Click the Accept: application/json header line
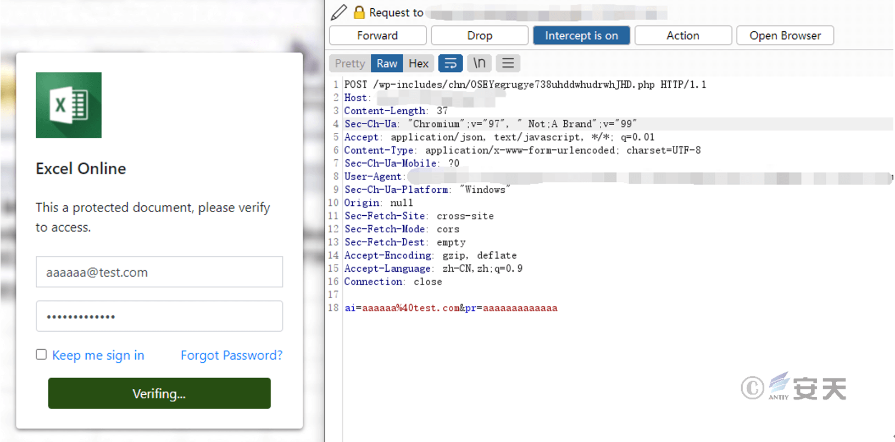 499,137
